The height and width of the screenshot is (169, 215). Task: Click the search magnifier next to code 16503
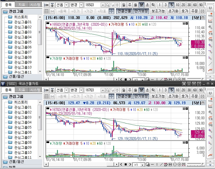pyautogui.click(x=108, y=5)
